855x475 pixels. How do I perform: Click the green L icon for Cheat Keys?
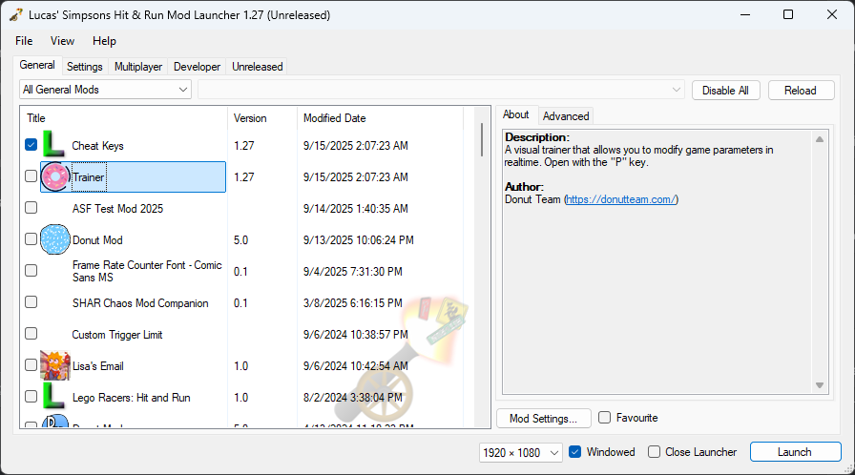[54, 145]
